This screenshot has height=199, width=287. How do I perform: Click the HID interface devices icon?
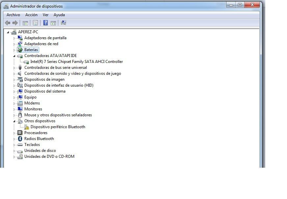[20, 85]
